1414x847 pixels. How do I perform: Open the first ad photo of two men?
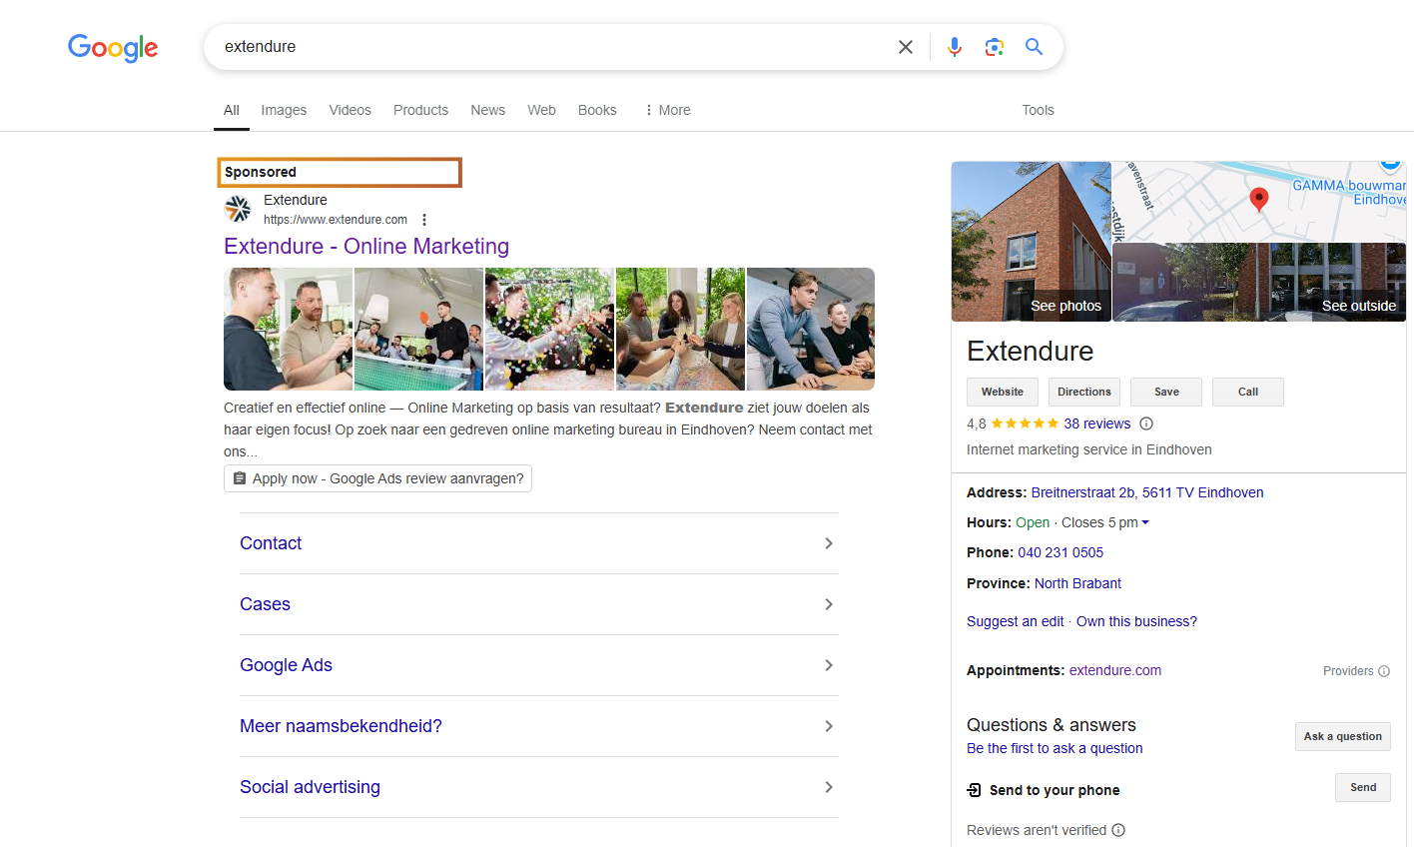[x=288, y=329]
